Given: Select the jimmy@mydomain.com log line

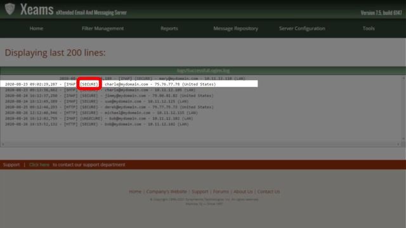Looking at the screenshot, I should click(x=109, y=96).
